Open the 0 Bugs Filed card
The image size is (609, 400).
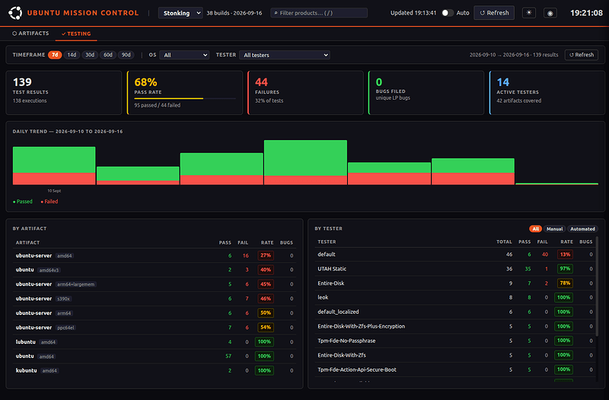pos(426,92)
